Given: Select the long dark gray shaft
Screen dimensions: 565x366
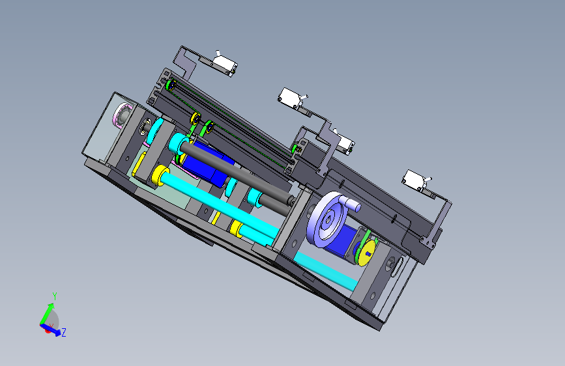Looking at the screenshot, I should (239, 173).
